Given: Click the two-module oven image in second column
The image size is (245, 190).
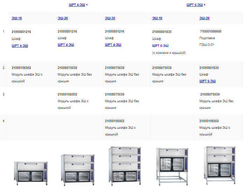Looking at the screenshot, I should pyautogui.click(x=78, y=170).
